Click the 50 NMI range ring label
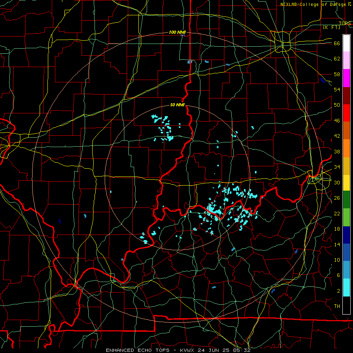The image size is (353, 353). (x=177, y=105)
